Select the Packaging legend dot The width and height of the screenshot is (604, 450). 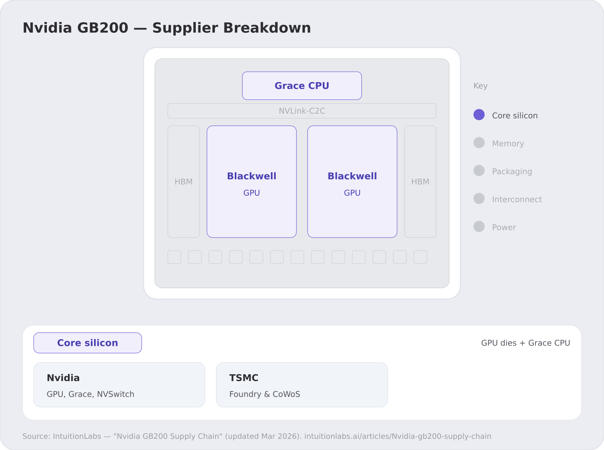point(479,170)
